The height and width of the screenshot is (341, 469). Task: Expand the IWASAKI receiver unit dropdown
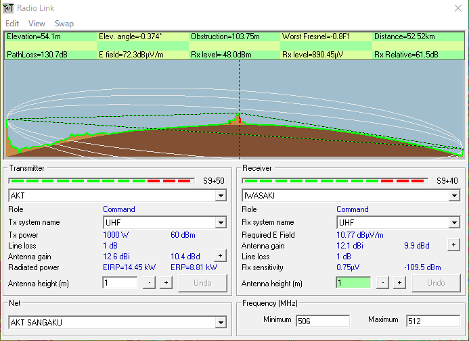pos(454,196)
